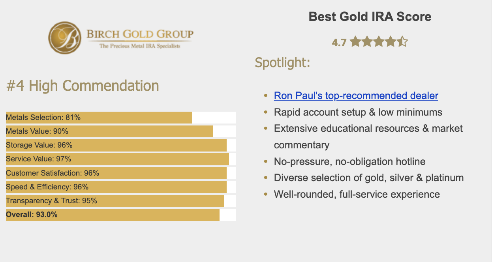Click the second rating star
Image resolution: width=492 pixels, height=262 pixels.
(x=367, y=41)
